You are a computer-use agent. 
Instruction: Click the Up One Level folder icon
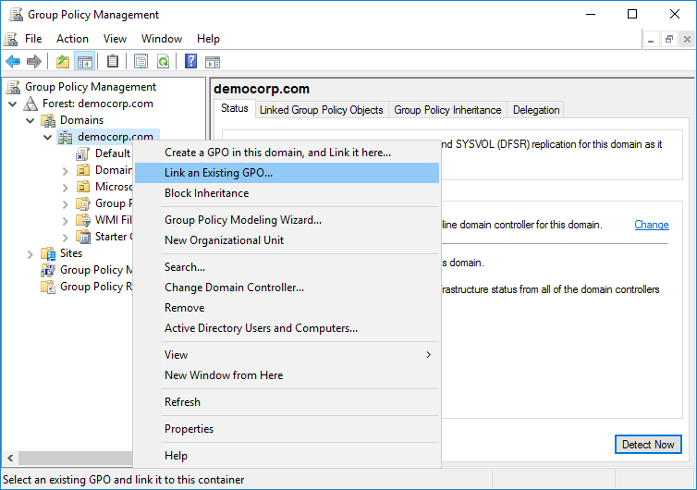pos(62,62)
